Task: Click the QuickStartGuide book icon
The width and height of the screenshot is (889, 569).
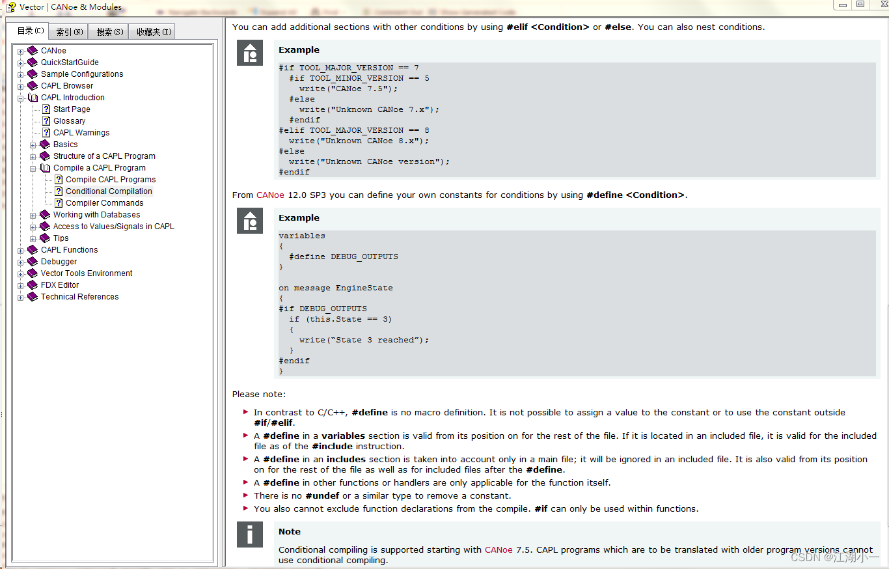Action: (x=33, y=62)
